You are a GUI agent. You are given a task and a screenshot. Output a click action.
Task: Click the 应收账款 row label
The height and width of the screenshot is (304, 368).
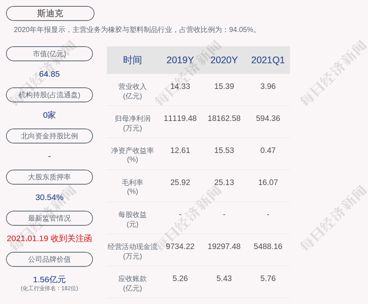133,283
